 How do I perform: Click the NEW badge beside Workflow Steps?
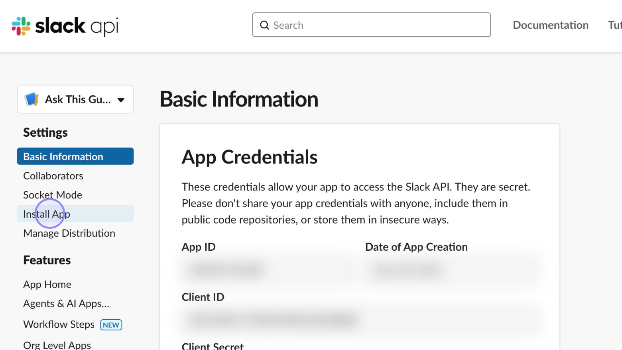click(x=111, y=325)
